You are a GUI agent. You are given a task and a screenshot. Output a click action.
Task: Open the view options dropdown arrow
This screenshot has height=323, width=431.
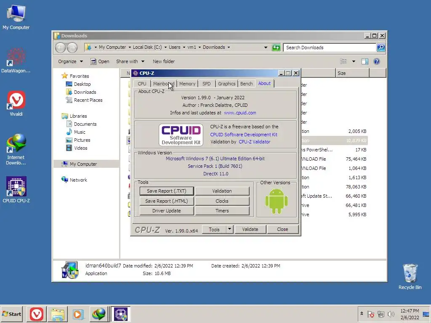[x=354, y=61]
